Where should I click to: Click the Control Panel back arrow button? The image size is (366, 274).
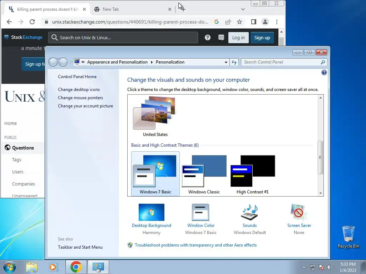(53, 62)
